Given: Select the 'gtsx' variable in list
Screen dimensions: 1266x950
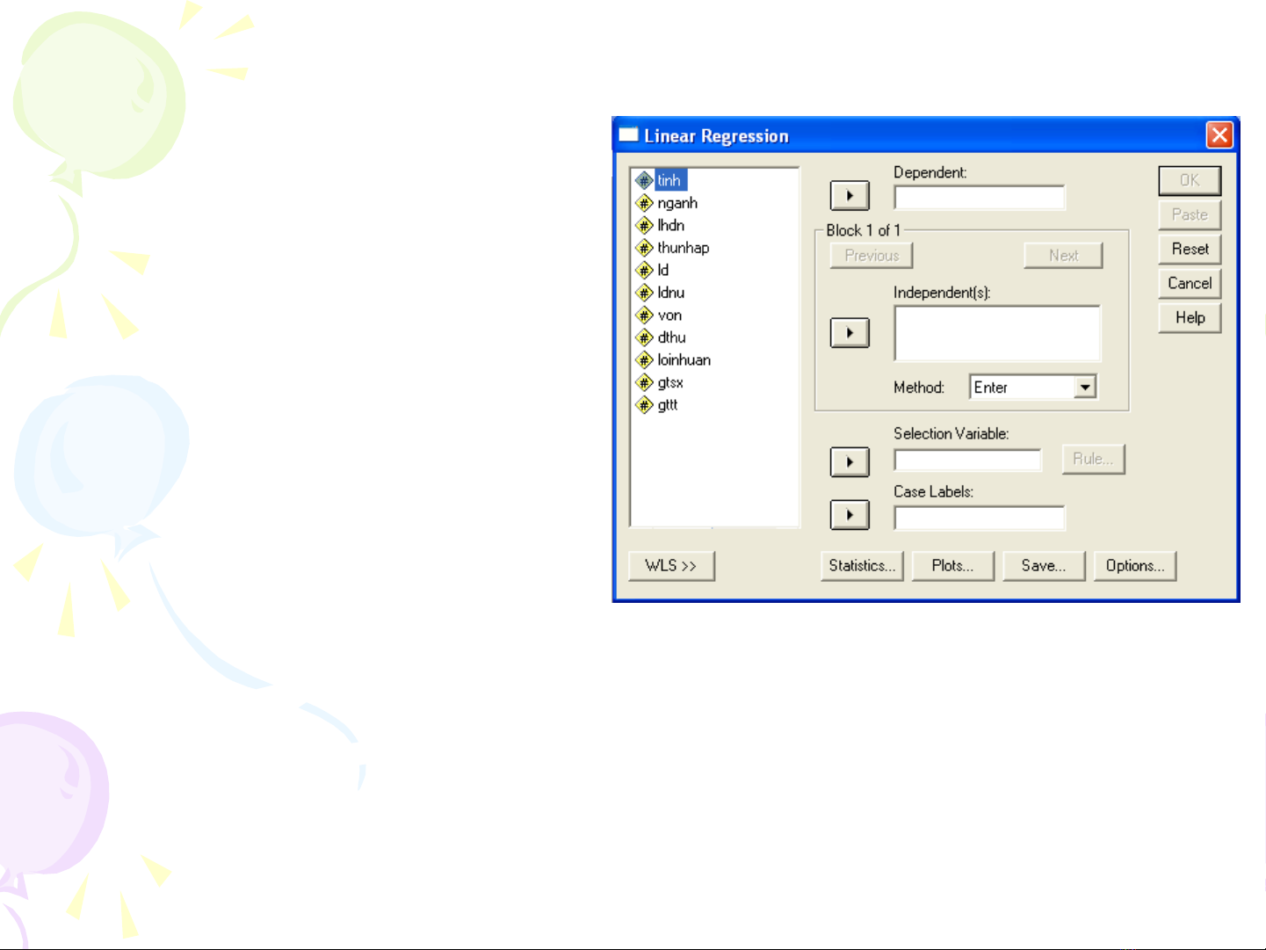Looking at the screenshot, I should (669, 382).
